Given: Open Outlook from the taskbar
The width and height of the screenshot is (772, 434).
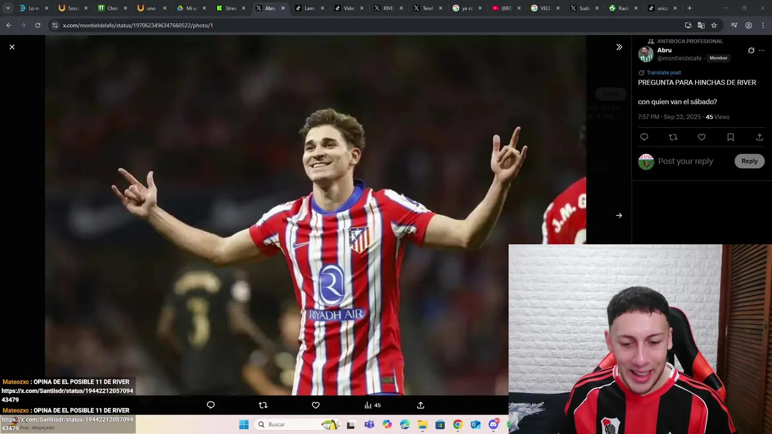Looking at the screenshot, I should [x=475, y=424].
